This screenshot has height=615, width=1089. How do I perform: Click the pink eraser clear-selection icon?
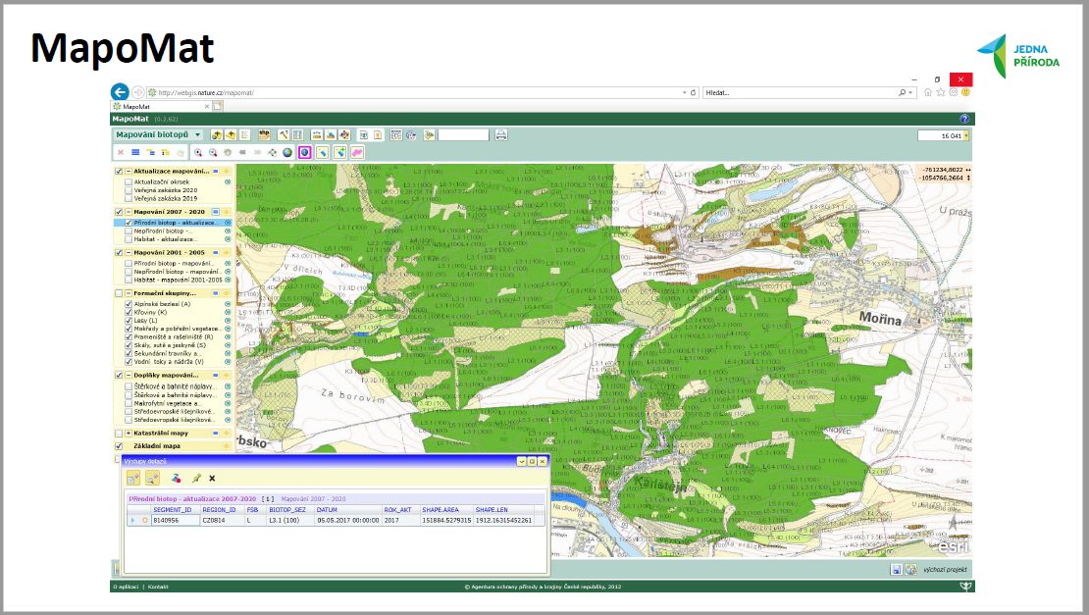[x=357, y=153]
